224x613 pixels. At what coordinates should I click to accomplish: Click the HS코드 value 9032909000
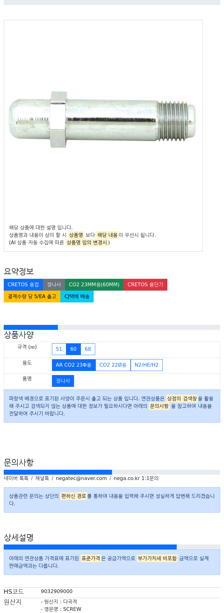coord(57,592)
